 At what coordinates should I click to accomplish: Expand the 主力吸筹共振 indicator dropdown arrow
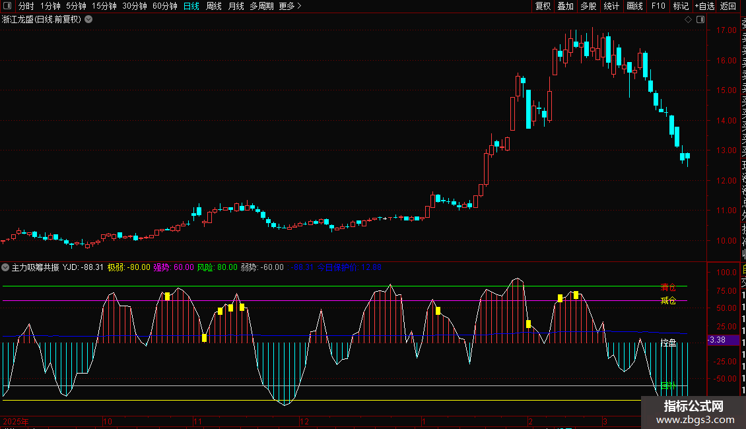click(x=6, y=267)
